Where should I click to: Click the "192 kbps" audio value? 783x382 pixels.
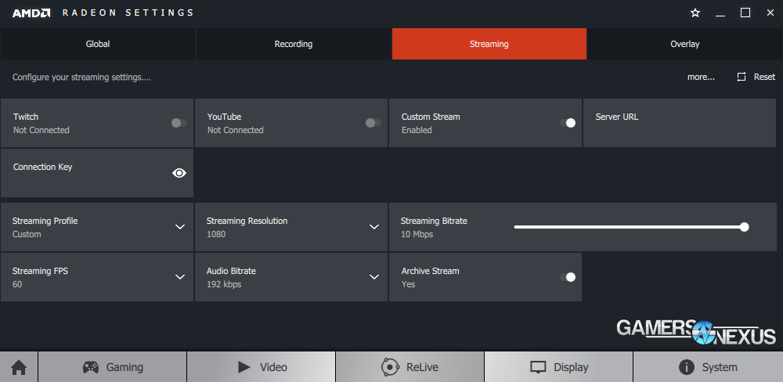tap(224, 284)
